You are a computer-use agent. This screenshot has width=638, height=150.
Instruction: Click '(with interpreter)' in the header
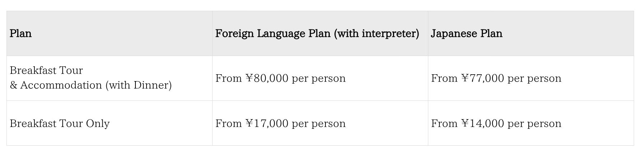point(376,34)
